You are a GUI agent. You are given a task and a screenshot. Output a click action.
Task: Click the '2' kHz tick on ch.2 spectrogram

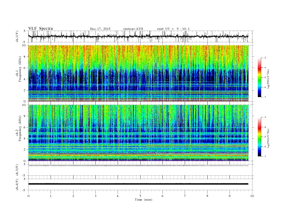[25, 150]
